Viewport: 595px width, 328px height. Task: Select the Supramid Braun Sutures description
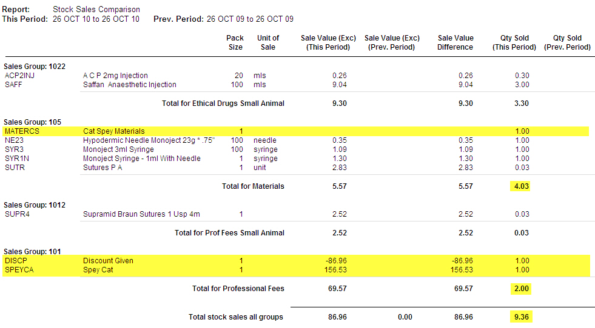click(x=141, y=214)
